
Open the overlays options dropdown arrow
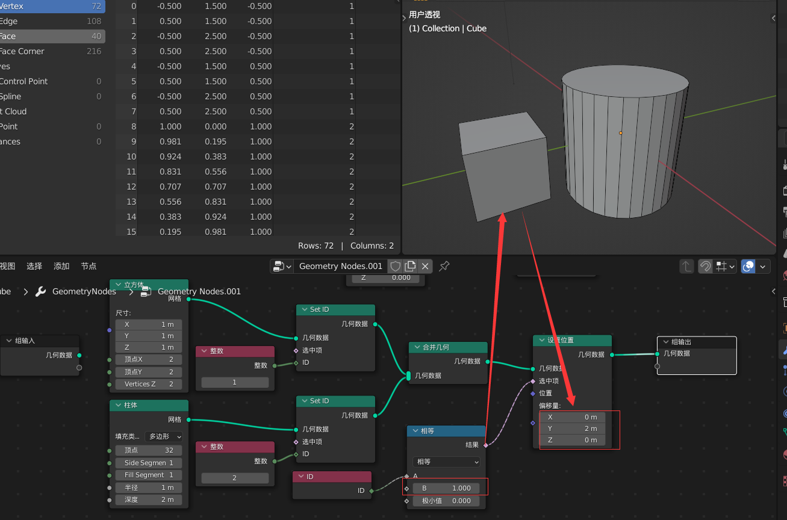coord(764,266)
